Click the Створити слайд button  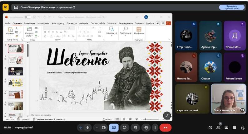click(x=29, y=32)
